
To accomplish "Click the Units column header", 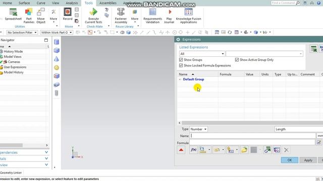I will (266, 74).
